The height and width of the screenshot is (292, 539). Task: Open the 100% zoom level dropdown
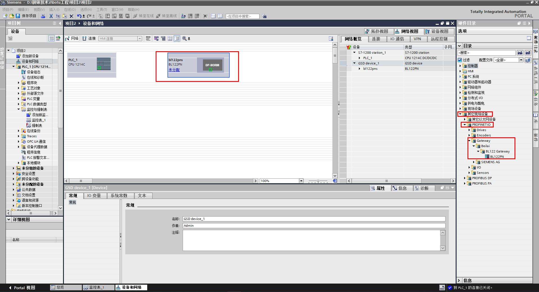tap(301, 181)
